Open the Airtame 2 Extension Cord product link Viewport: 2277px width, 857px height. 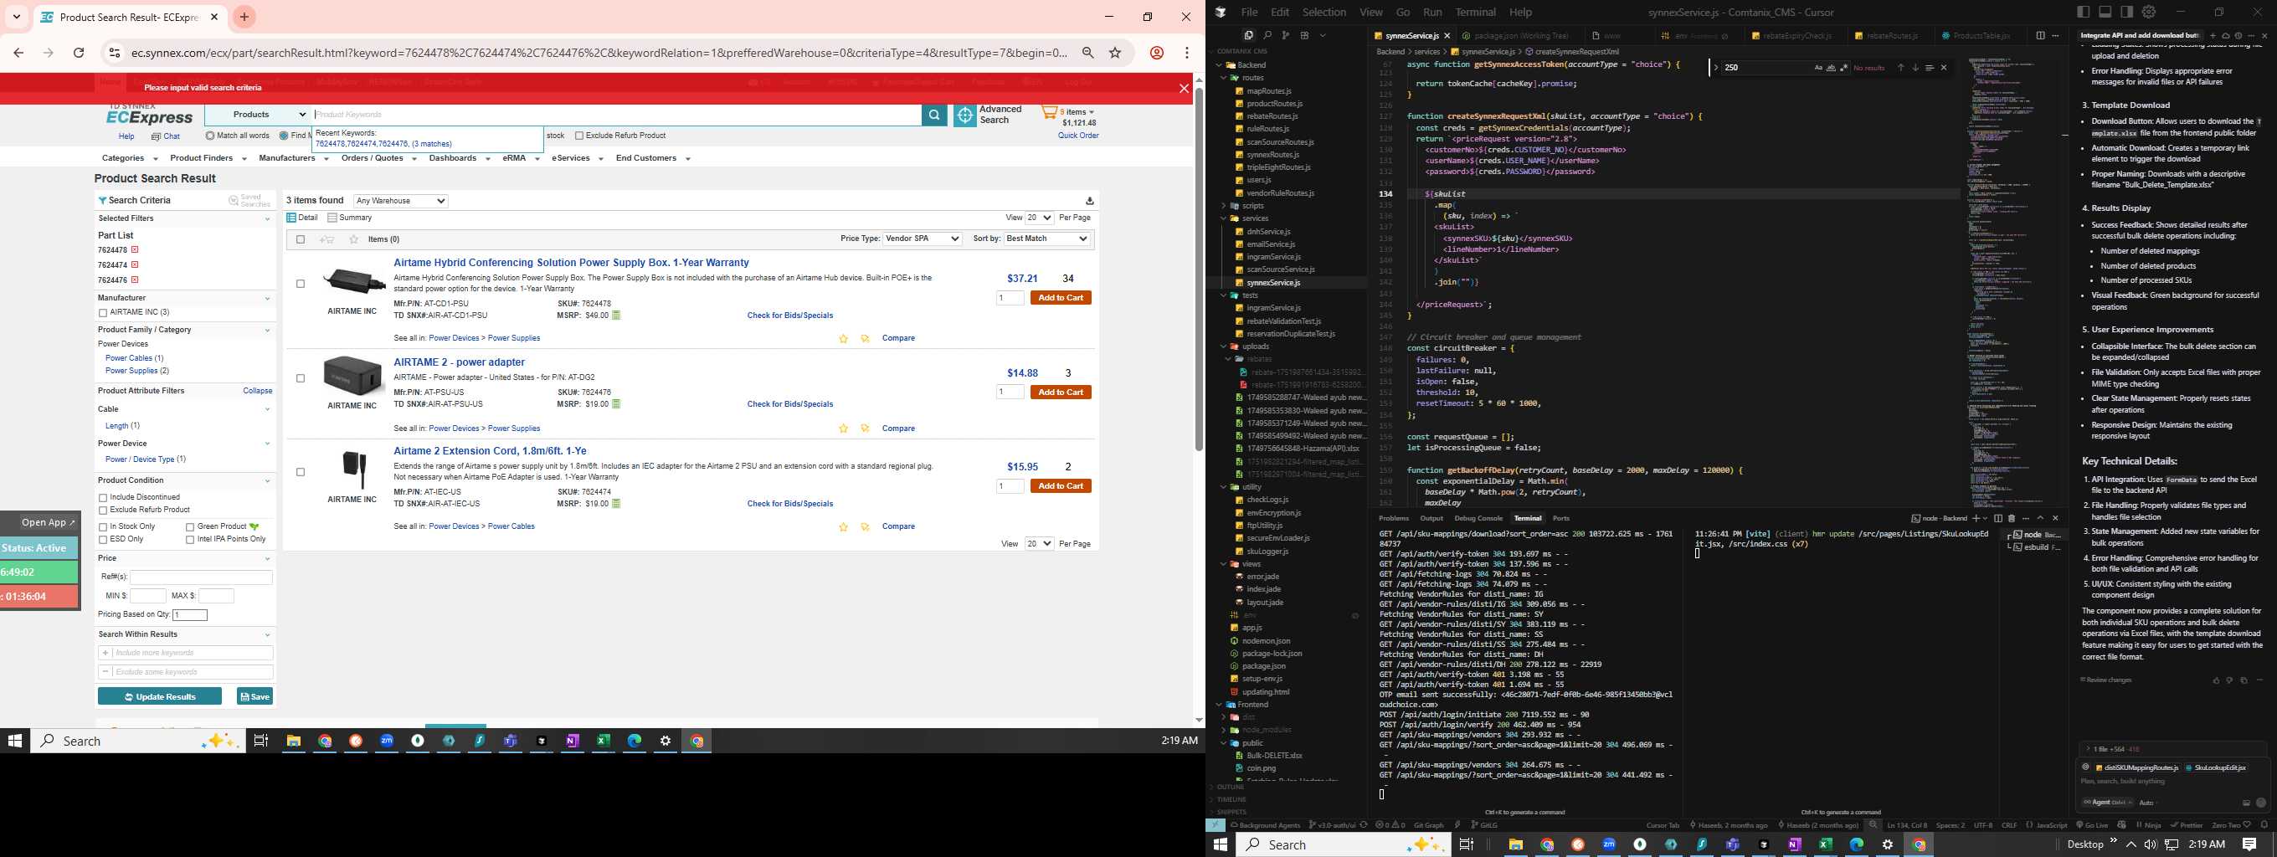click(490, 450)
